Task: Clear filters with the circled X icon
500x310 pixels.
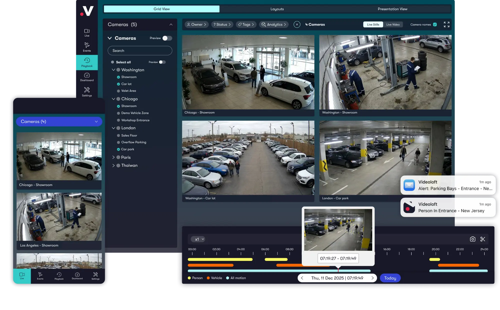Action: pos(297,24)
